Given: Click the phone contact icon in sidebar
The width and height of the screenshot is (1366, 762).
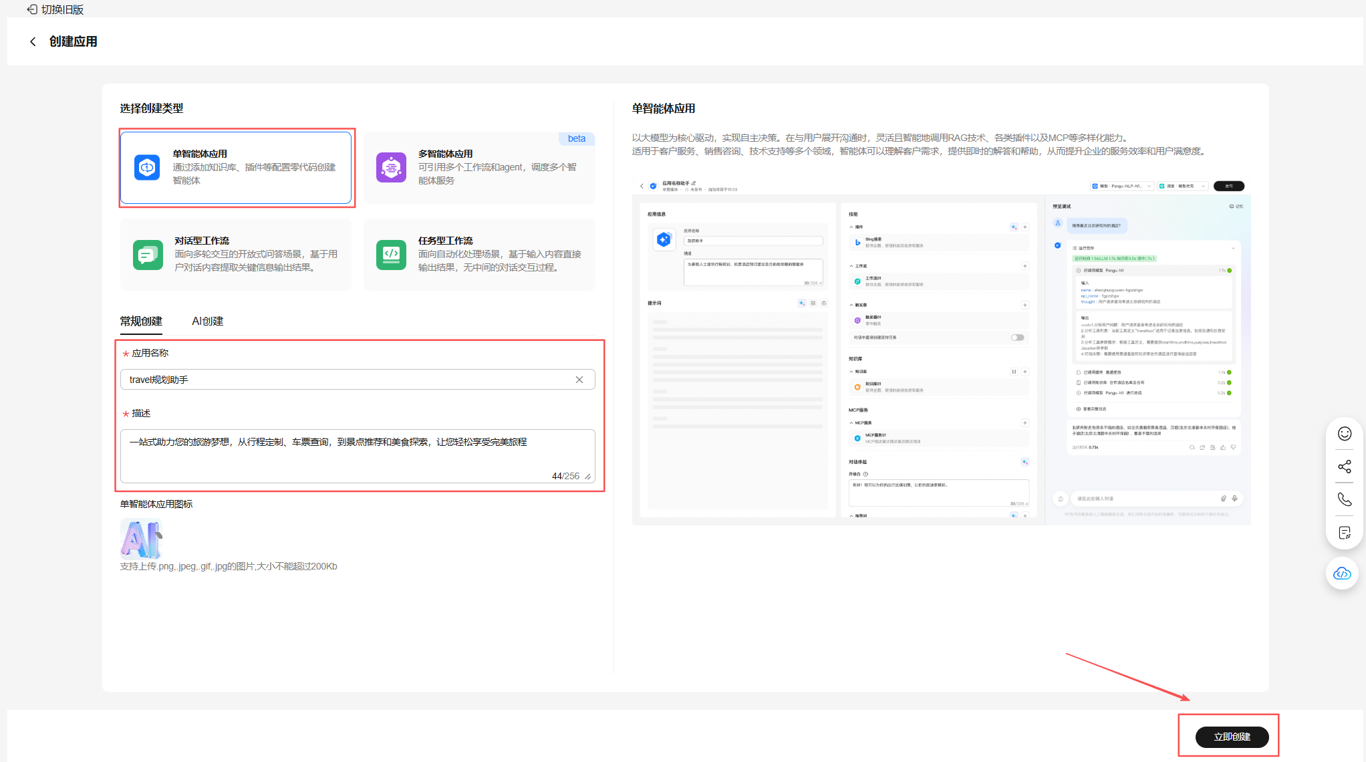Looking at the screenshot, I should click(x=1345, y=499).
